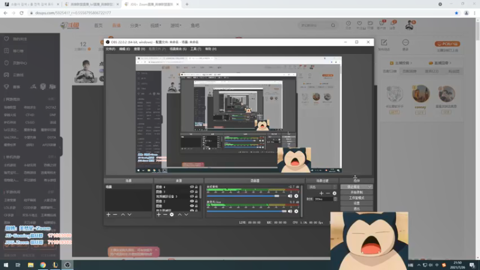Adjust microphone volume slider
The height and width of the screenshot is (270, 480).
click(247, 211)
